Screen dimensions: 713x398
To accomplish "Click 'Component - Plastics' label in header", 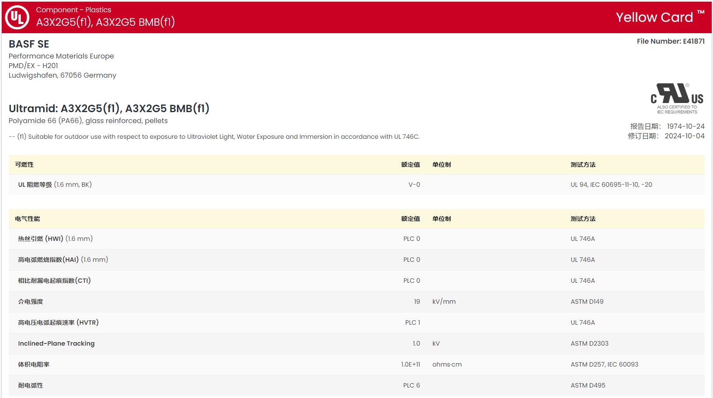I will point(73,10).
